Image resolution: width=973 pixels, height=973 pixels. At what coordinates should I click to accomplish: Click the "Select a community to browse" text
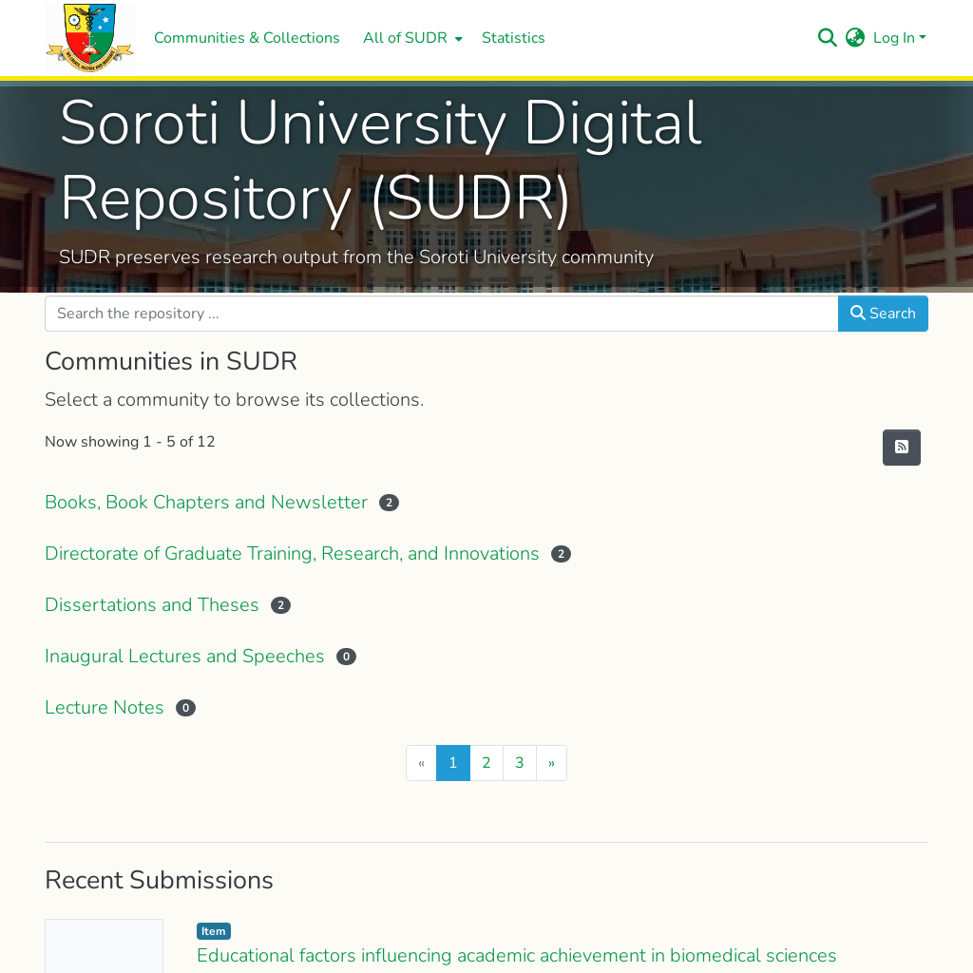[x=234, y=400]
